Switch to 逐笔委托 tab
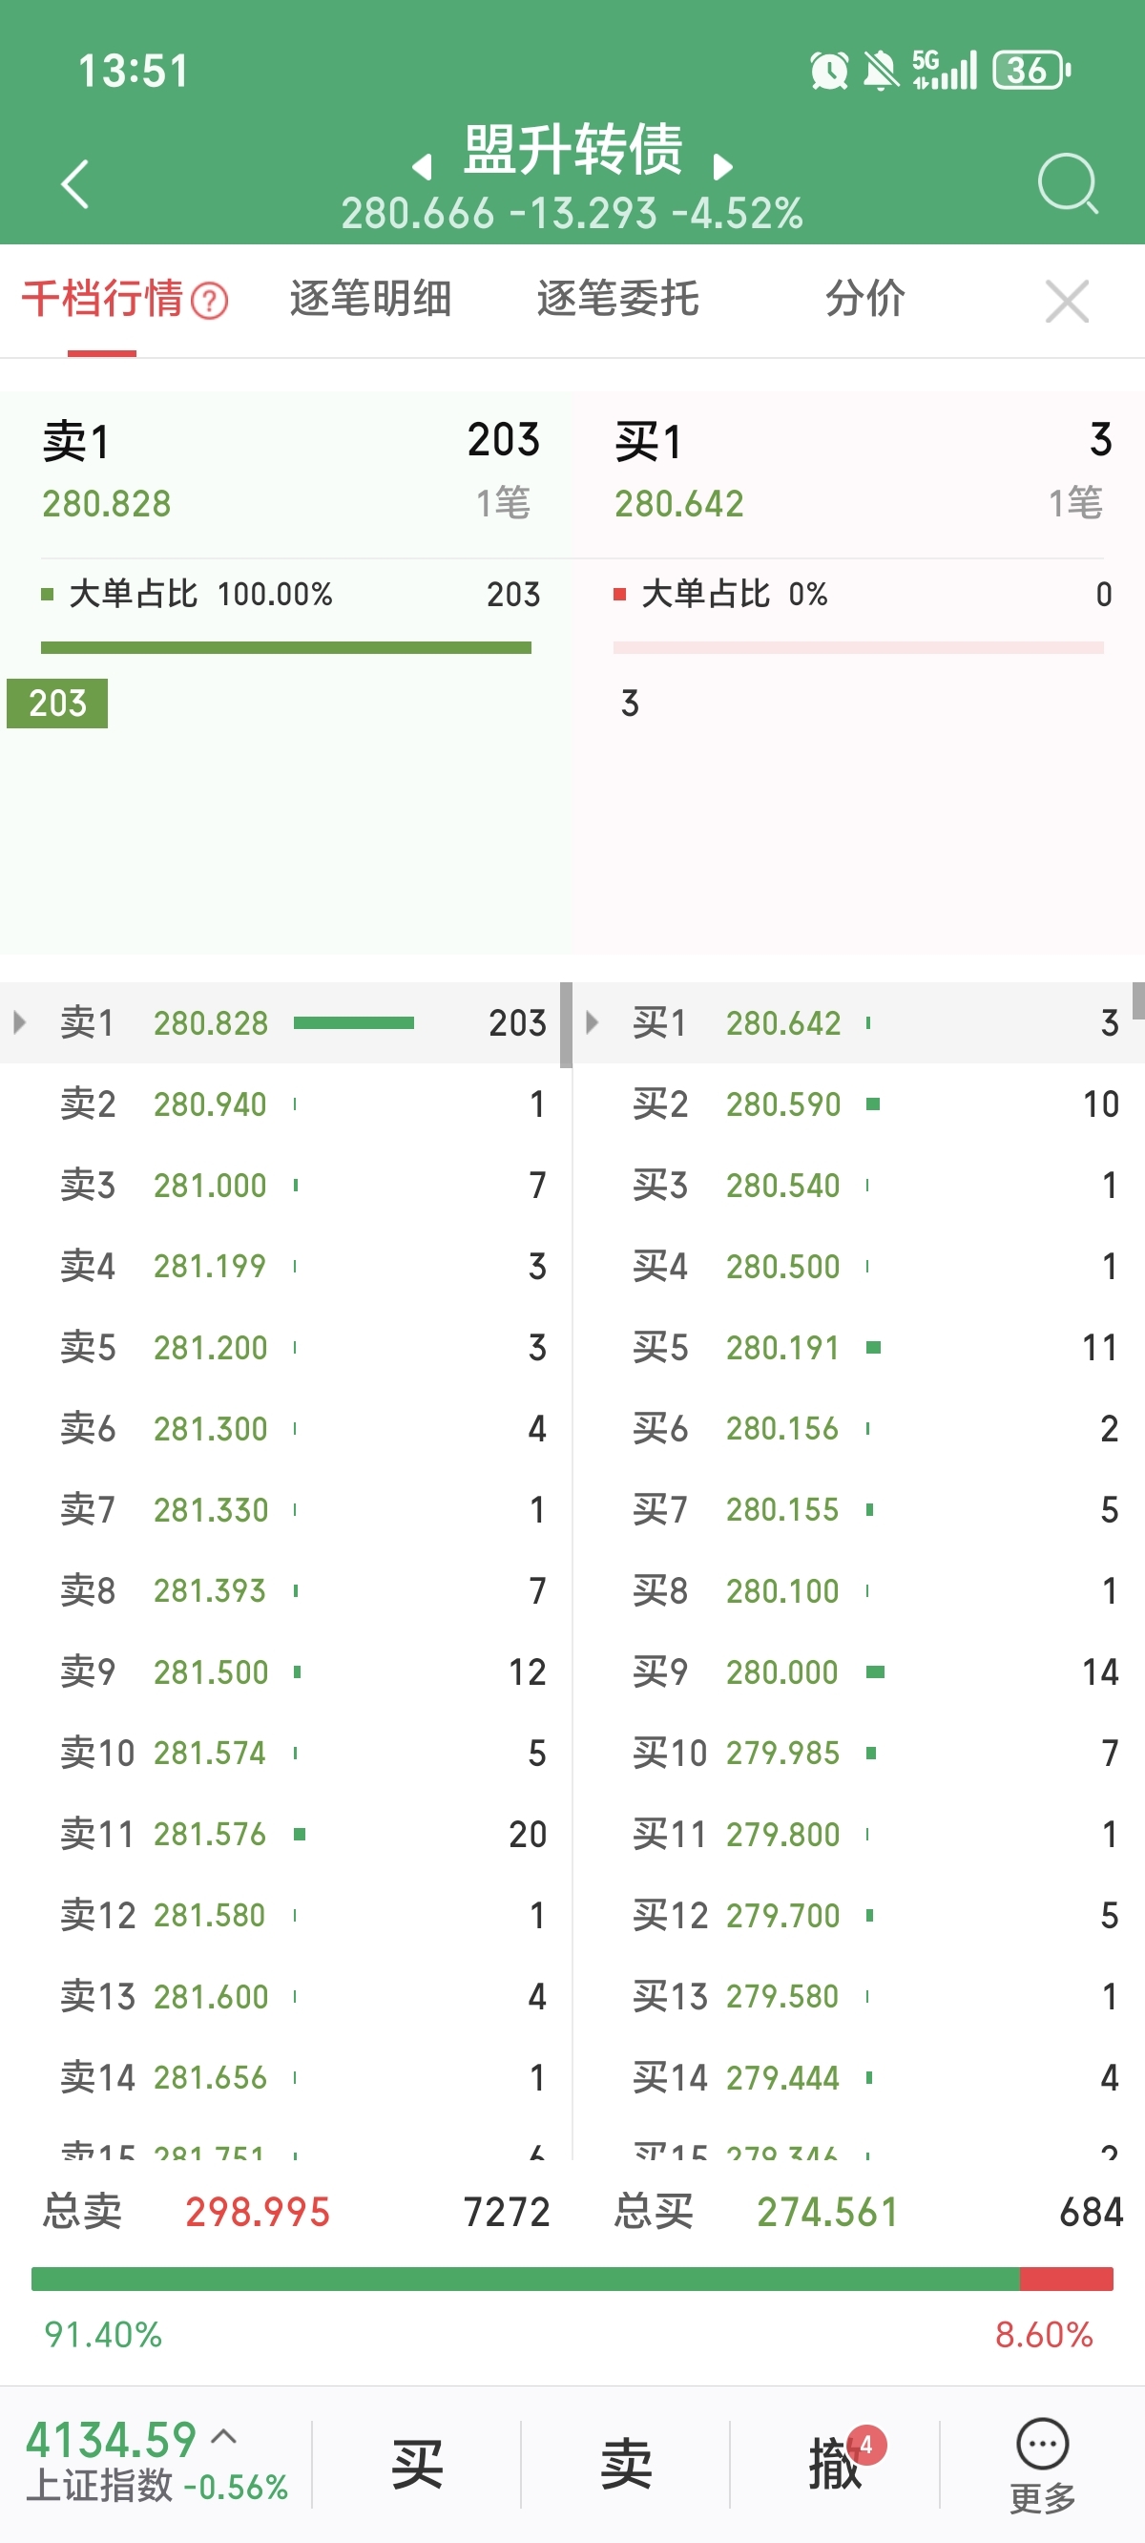This screenshot has width=1145, height=2543. pos(618,299)
